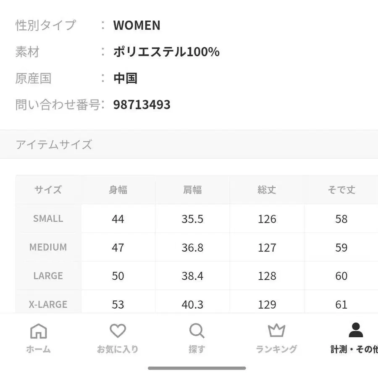378x378 pixels.
Task: Open the アイテムサイズ section header
Action: 54,144
